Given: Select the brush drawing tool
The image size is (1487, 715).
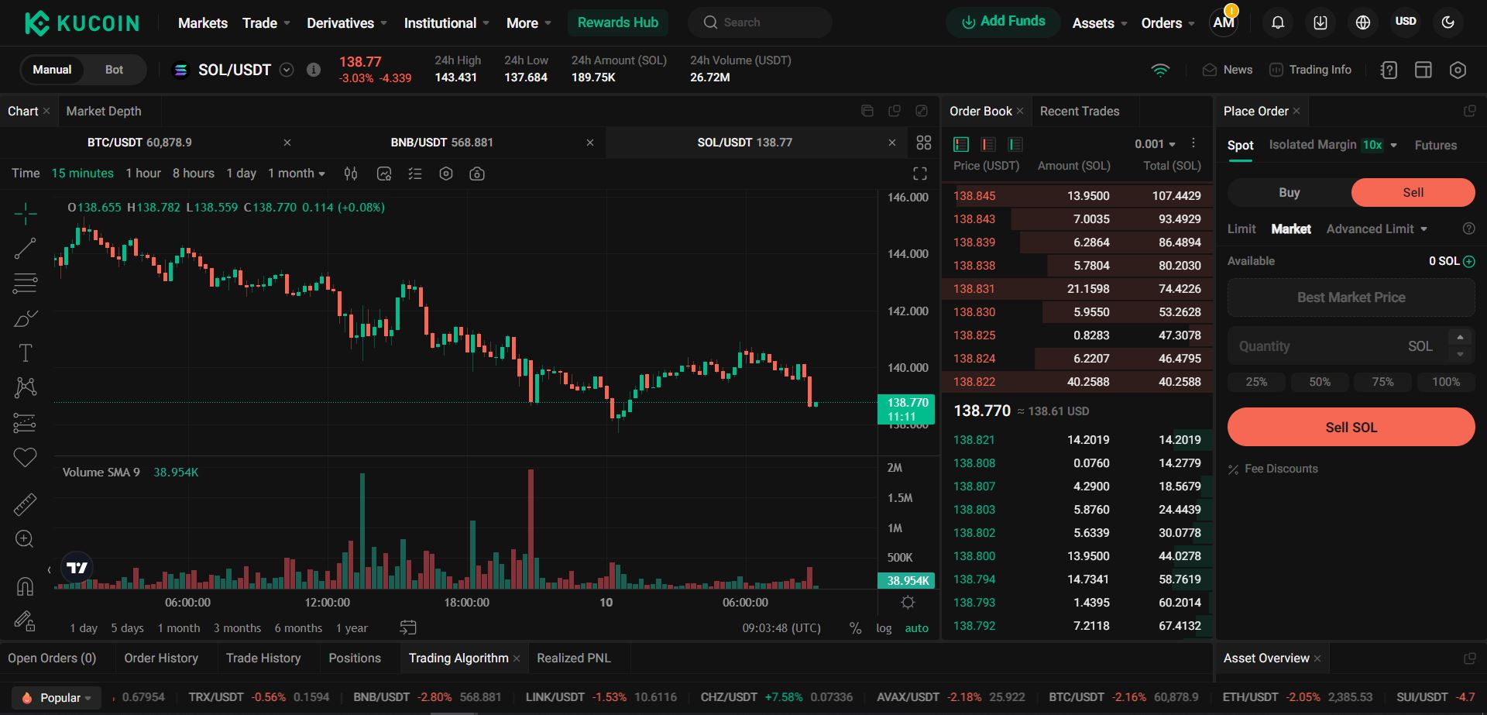Looking at the screenshot, I should [25, 318].
